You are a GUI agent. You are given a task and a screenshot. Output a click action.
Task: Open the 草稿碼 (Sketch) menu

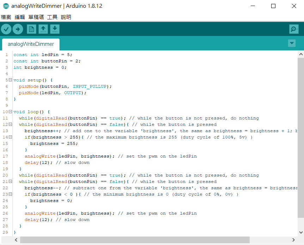[x=36, y=17]
